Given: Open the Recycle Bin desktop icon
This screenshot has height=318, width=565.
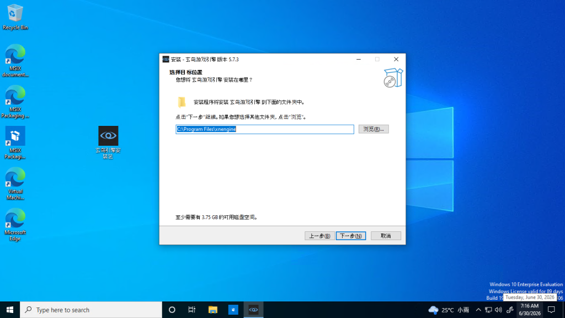Looking at the screenshot, I should point(15,17).
